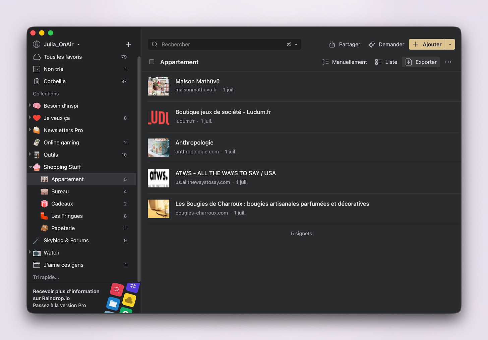Click the magnifier icon in the search bar

pyautogui.click(x=155, y=45)
